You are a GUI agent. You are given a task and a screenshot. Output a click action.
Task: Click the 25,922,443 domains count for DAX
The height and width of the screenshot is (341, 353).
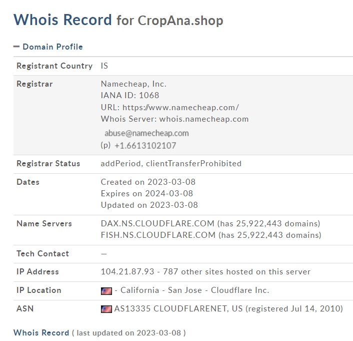coord(278,223)
